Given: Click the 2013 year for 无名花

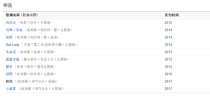Looking at the screenshot, I should (168, 52).
